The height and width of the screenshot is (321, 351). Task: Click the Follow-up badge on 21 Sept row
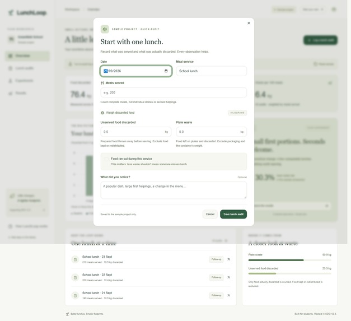[216, 295]
